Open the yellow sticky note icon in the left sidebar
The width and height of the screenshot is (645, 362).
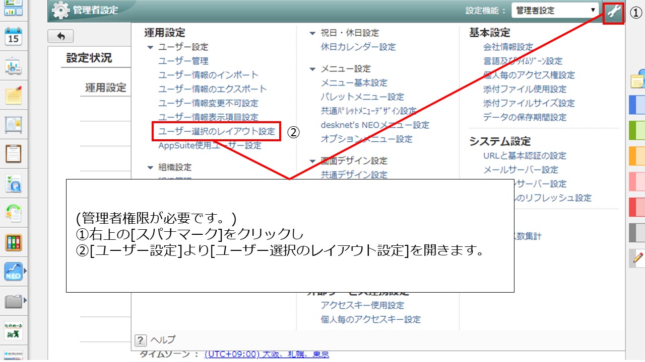14,95
